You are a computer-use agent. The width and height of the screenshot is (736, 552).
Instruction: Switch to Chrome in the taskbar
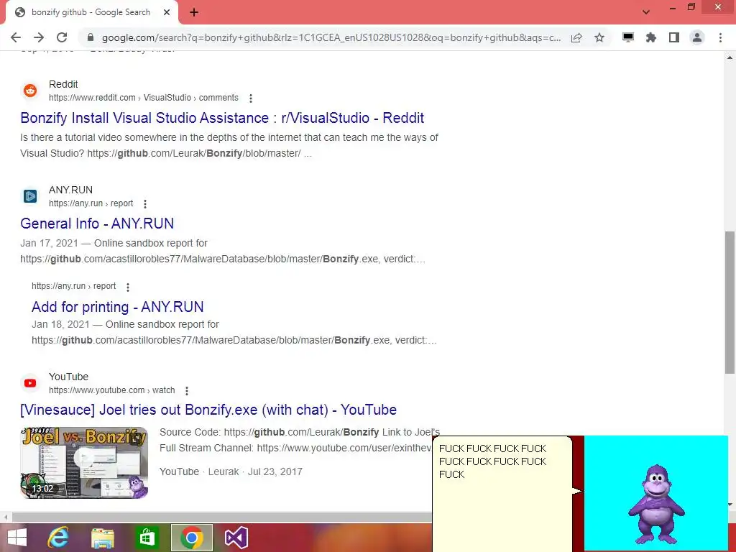point(191,538)
